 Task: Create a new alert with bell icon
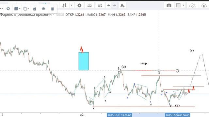tap(122, 6)
